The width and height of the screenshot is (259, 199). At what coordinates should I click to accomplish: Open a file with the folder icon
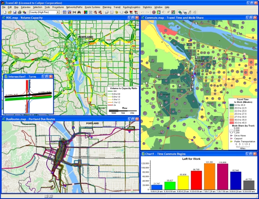coord(10,12)
